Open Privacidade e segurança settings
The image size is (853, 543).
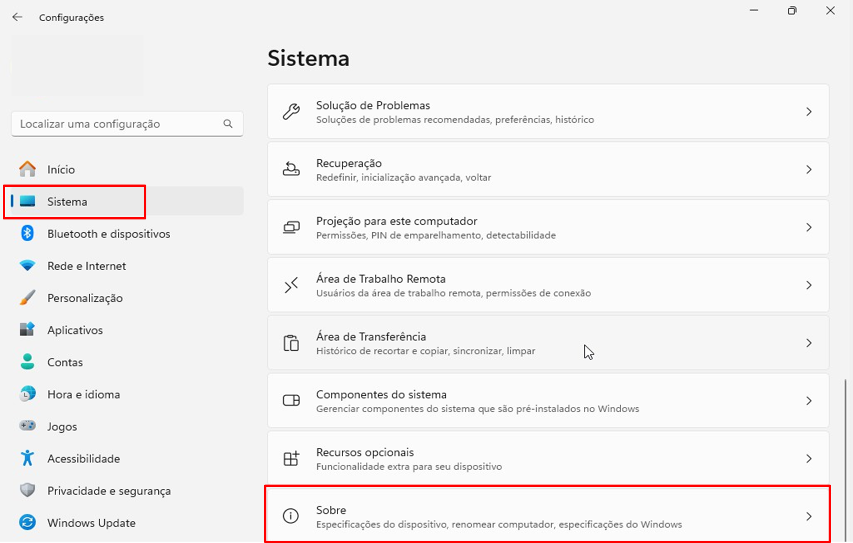click(x=127, y=491)
